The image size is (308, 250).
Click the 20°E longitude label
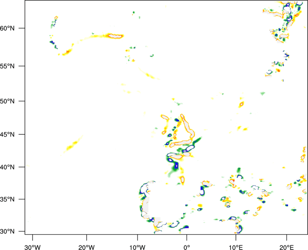286,247
